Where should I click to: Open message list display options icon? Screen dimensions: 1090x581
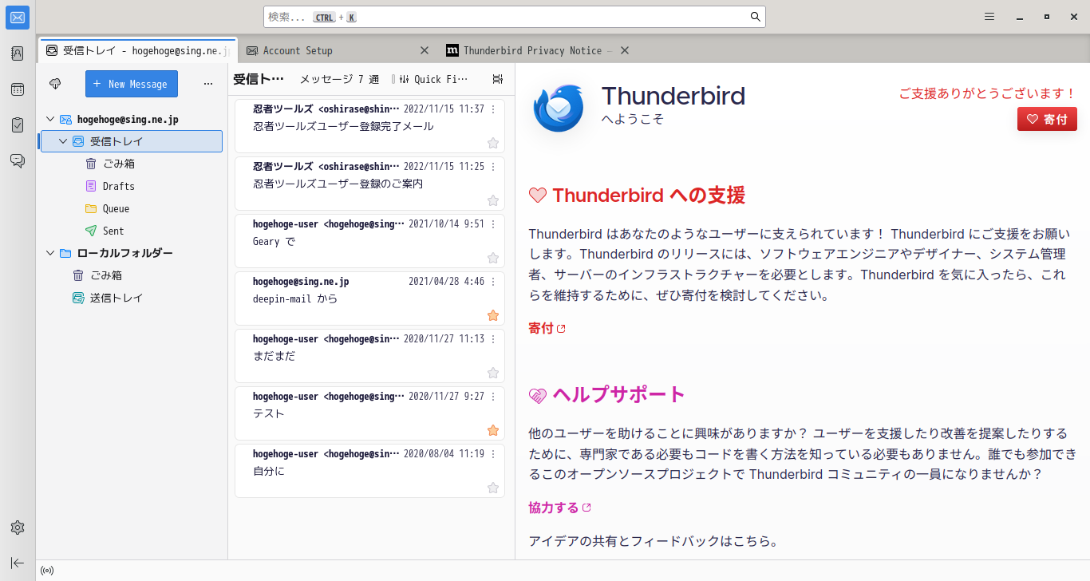click(498, 79)
